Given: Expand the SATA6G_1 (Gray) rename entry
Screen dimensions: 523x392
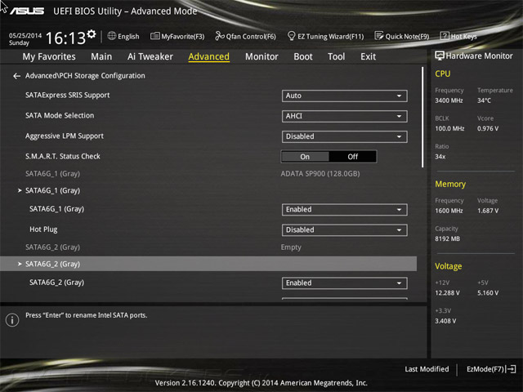Looking at the screenshot, I should tap(52, 190).
